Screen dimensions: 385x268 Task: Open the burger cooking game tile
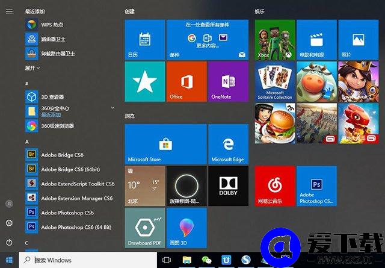tap(275, 123)
